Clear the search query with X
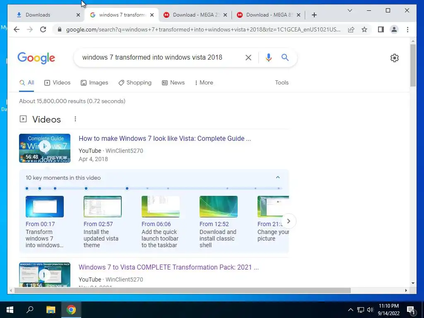 click(x=248, y=58)
